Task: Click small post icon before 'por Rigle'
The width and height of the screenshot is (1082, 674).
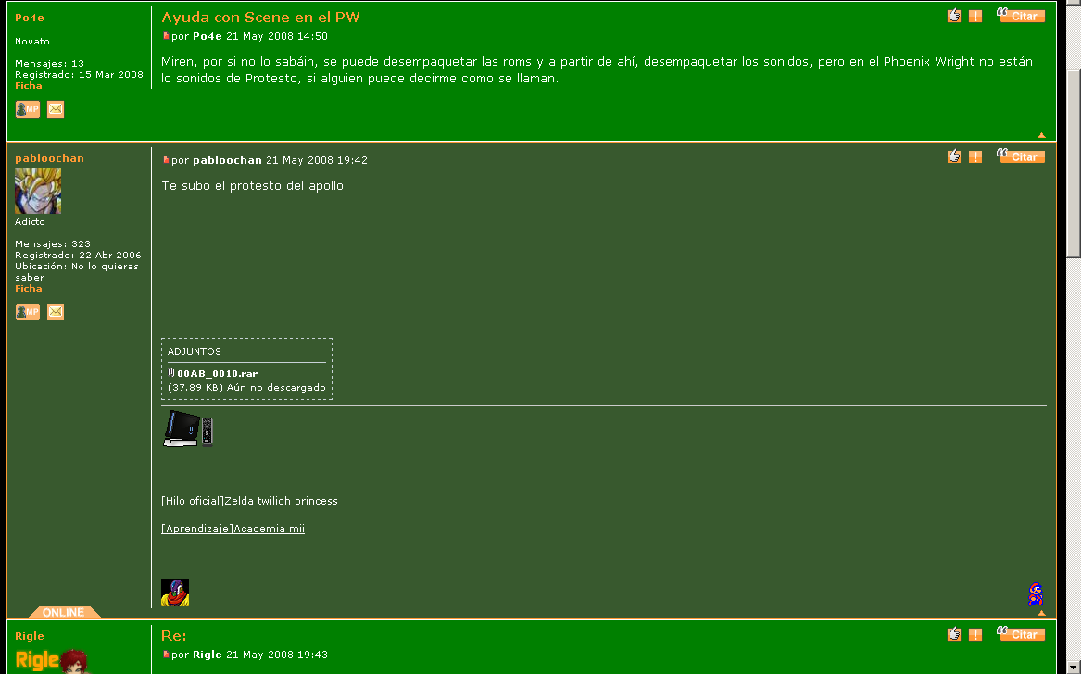Action: pyautogui.click(x=166, y=655)
